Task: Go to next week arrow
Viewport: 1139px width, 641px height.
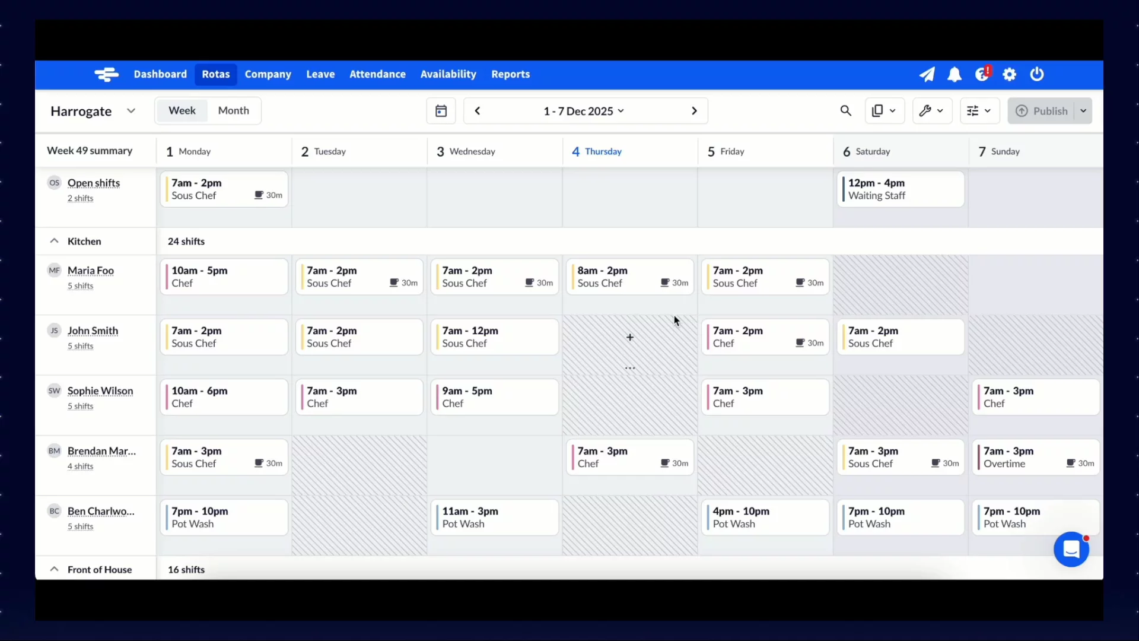Action: [x=694, y=111]
